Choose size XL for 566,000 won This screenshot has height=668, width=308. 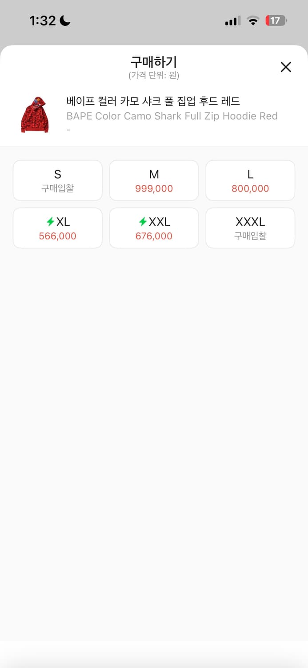tap(57, 228)
